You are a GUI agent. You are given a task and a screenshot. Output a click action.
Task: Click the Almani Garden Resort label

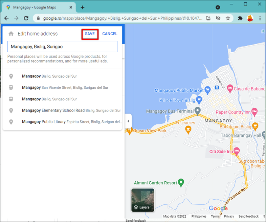pyautogui.click(x=155, y=183)
